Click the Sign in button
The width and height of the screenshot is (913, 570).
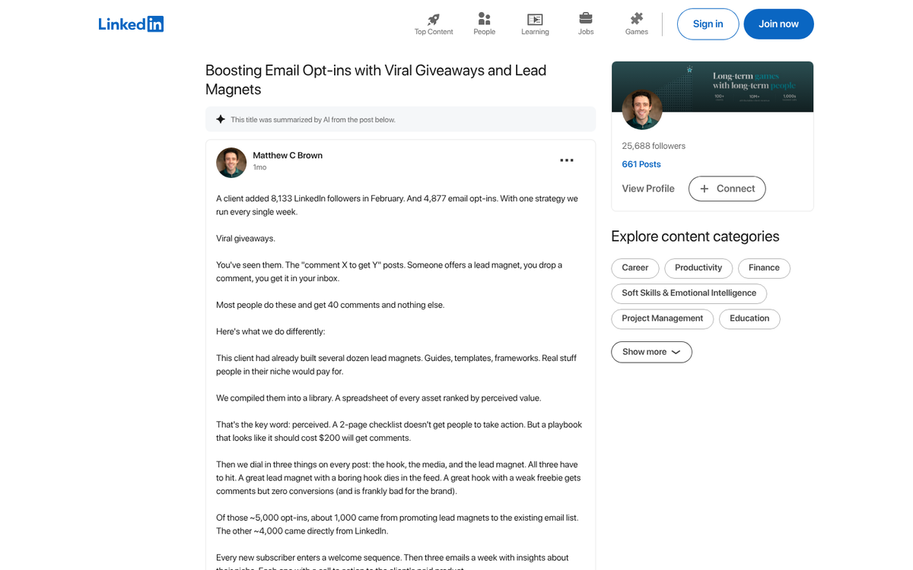[708, 24]
